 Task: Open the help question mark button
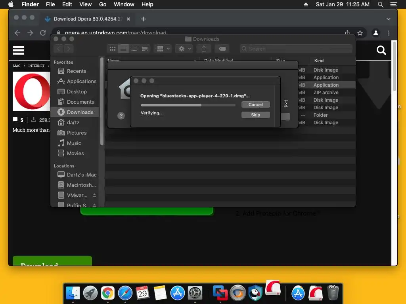coord(121,116)
